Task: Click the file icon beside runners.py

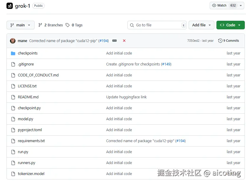Action: click(x=13, y=163)
